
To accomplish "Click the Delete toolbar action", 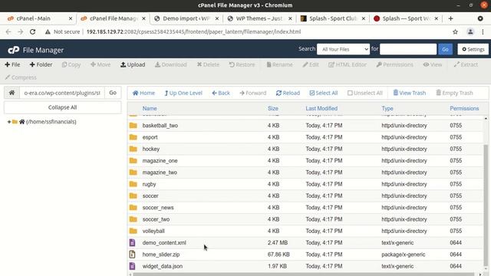I will point(208,64).
